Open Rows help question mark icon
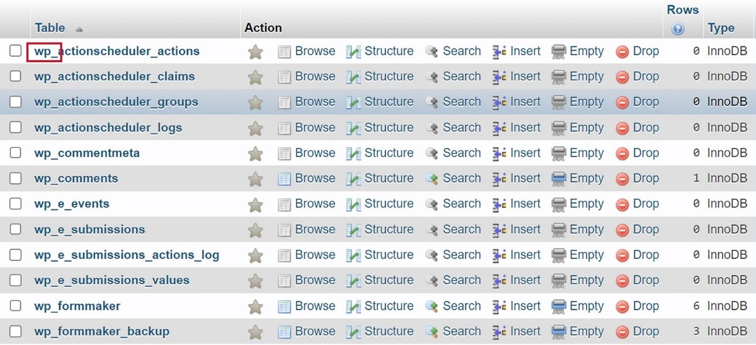 click(678, 29)
